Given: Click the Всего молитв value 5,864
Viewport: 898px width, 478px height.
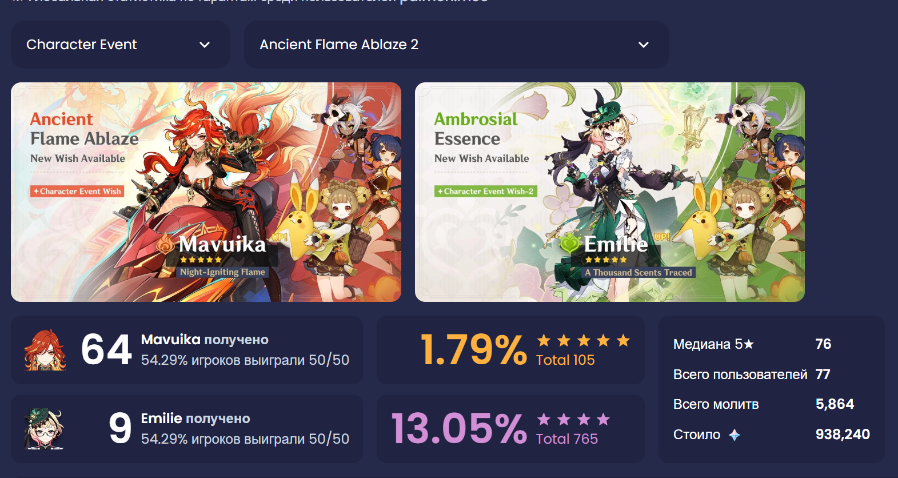Looking at the screenshot, I should pos(835,404).
